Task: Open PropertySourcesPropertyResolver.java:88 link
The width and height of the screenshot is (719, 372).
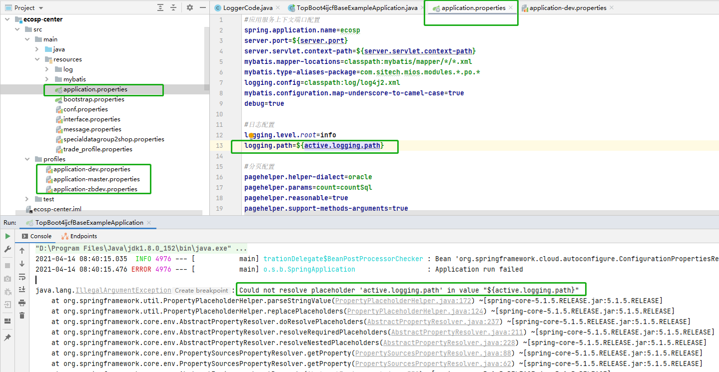Action: pos(433,353)
